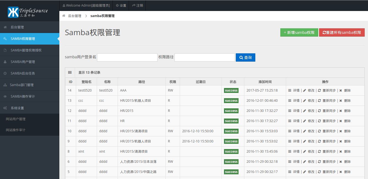Screen dimensions: 368x179
Task: Click the 路径 column header
Action: click(x=142, y=82)
